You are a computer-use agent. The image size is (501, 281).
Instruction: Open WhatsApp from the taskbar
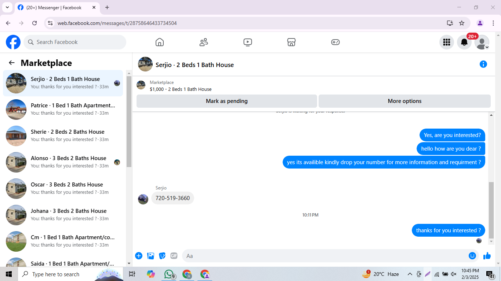pyautogui.click(x=169, y=274)
